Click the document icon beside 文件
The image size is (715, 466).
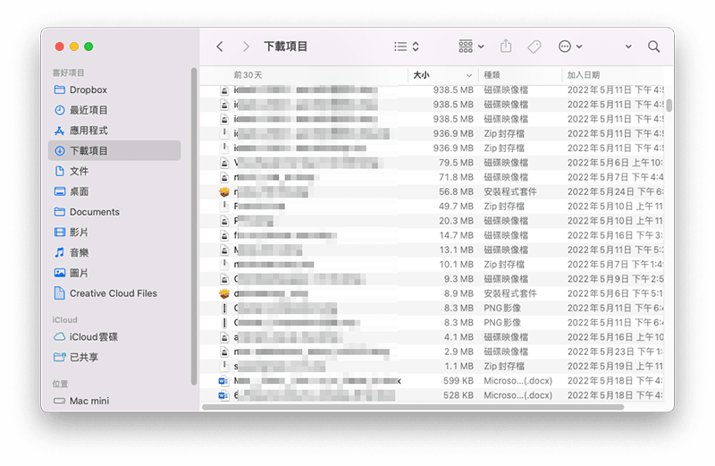(60, 171)
